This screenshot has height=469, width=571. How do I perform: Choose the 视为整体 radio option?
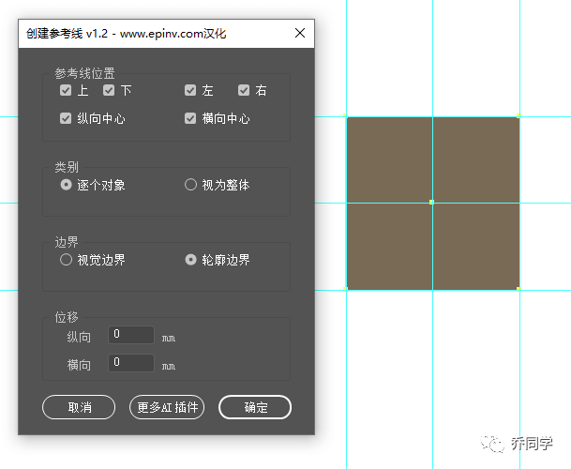190,185
